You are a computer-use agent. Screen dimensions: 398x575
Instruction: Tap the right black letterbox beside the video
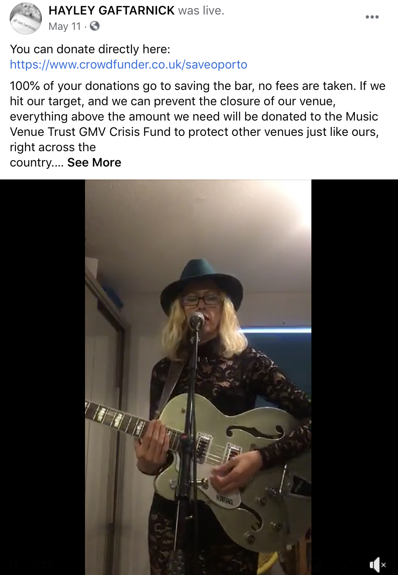coord(354,377)
